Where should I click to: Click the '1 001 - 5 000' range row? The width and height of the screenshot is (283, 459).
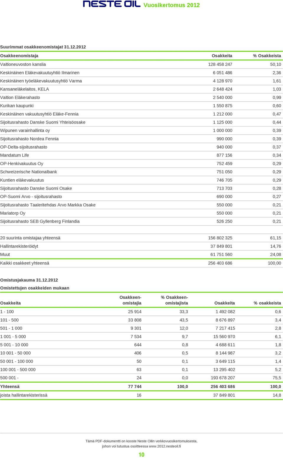141,336
